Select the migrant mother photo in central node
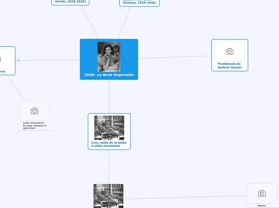Screen dimensions: 279x208 click(109, 56)
